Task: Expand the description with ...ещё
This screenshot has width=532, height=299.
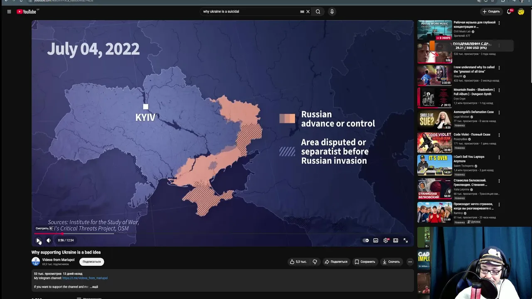Action: click(94, 287)
